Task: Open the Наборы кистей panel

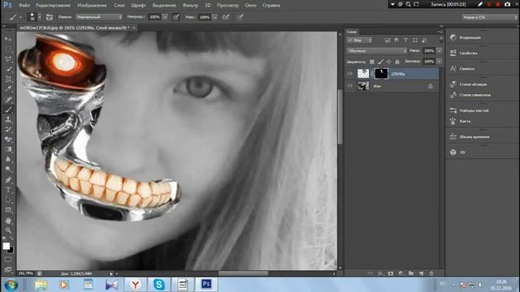Action: (x=474, y=110)
